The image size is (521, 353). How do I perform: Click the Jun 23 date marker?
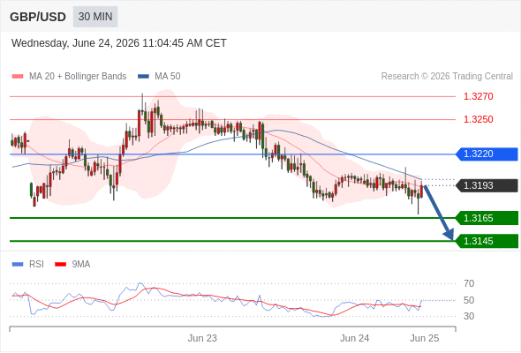tap(202, 338)
